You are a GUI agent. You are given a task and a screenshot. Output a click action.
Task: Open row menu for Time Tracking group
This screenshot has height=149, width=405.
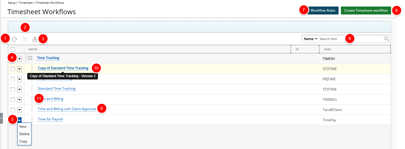tap(19, 59)
